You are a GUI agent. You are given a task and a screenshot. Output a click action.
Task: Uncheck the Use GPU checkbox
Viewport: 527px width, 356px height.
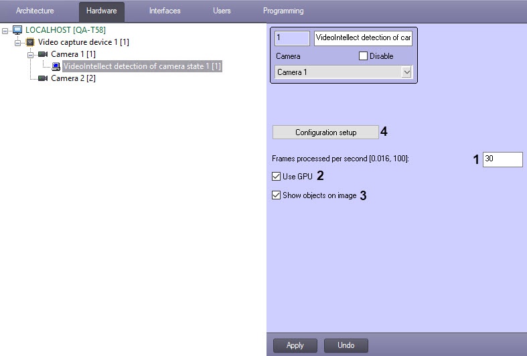point(276,176)
